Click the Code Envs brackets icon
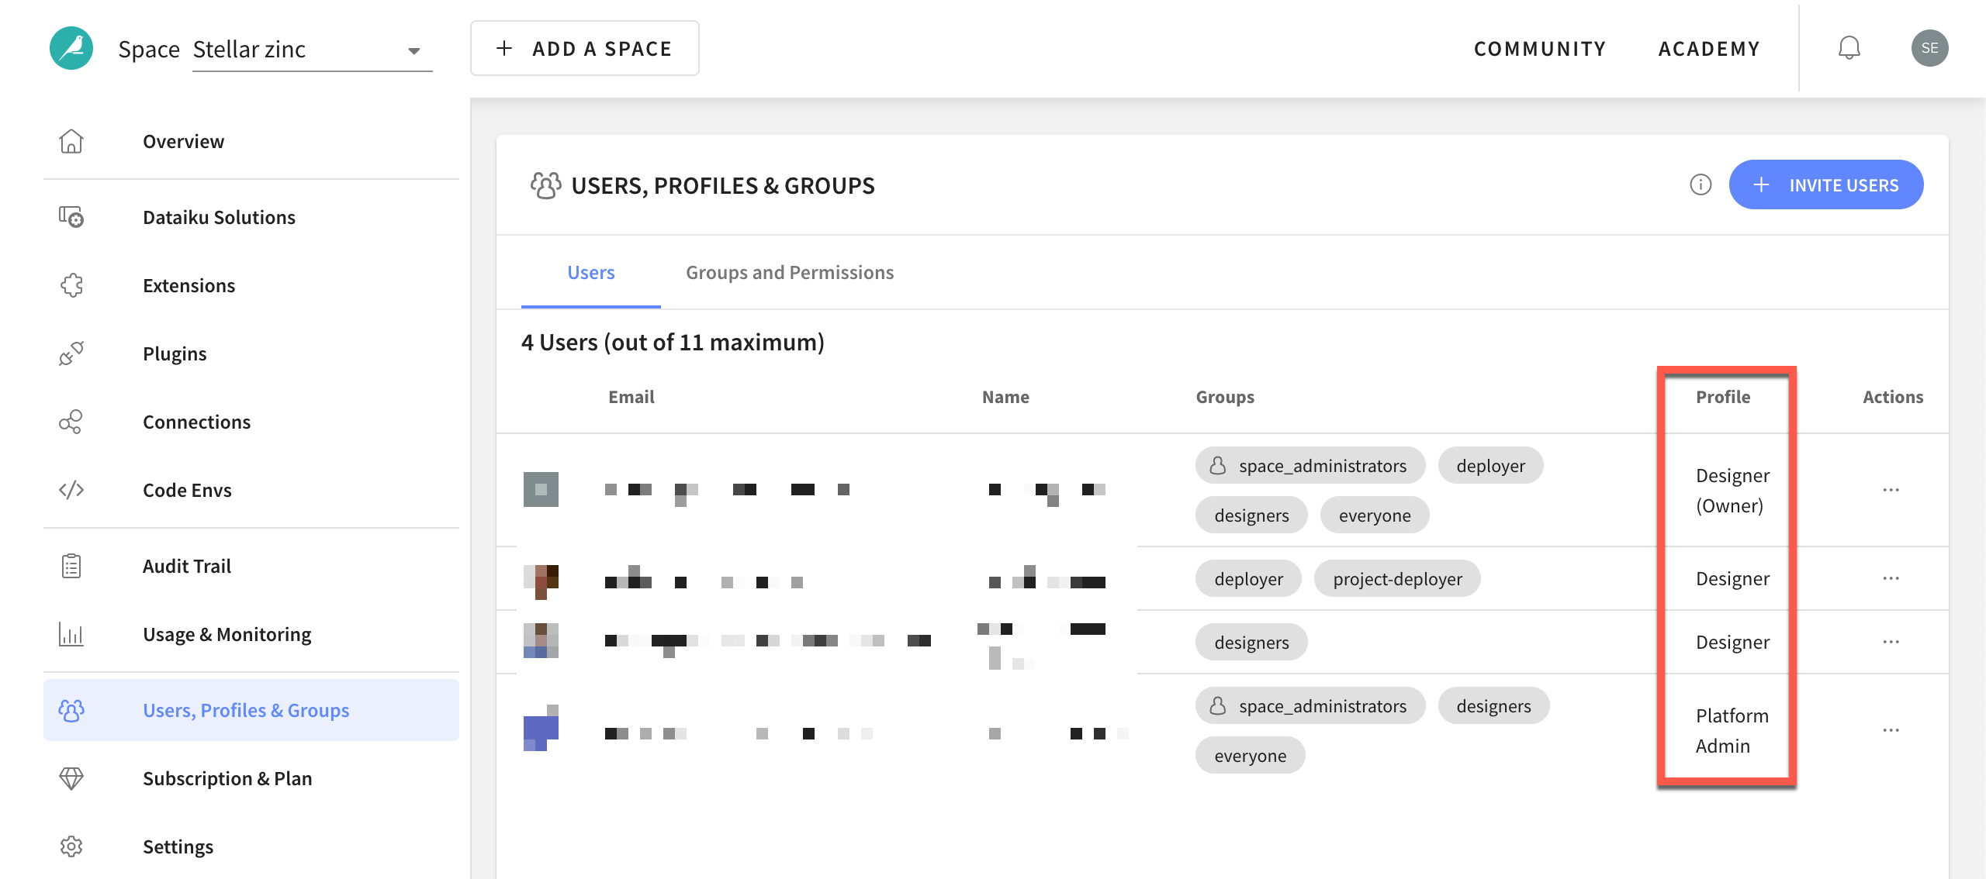Viewport: 1986px width, 879px height. 71,490
